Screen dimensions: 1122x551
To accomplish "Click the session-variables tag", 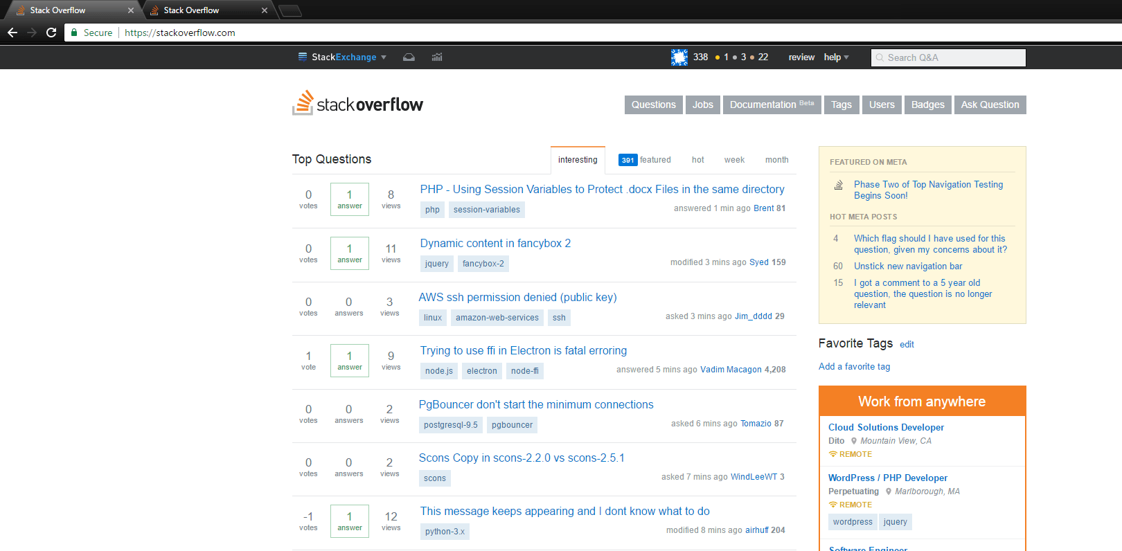I will (487, 210).
